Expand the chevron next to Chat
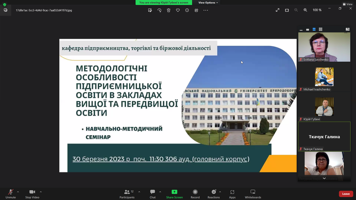 point(160,192)
